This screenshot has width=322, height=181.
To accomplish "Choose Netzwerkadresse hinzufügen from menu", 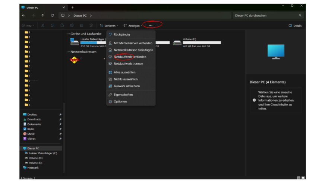I will (133, 50).
